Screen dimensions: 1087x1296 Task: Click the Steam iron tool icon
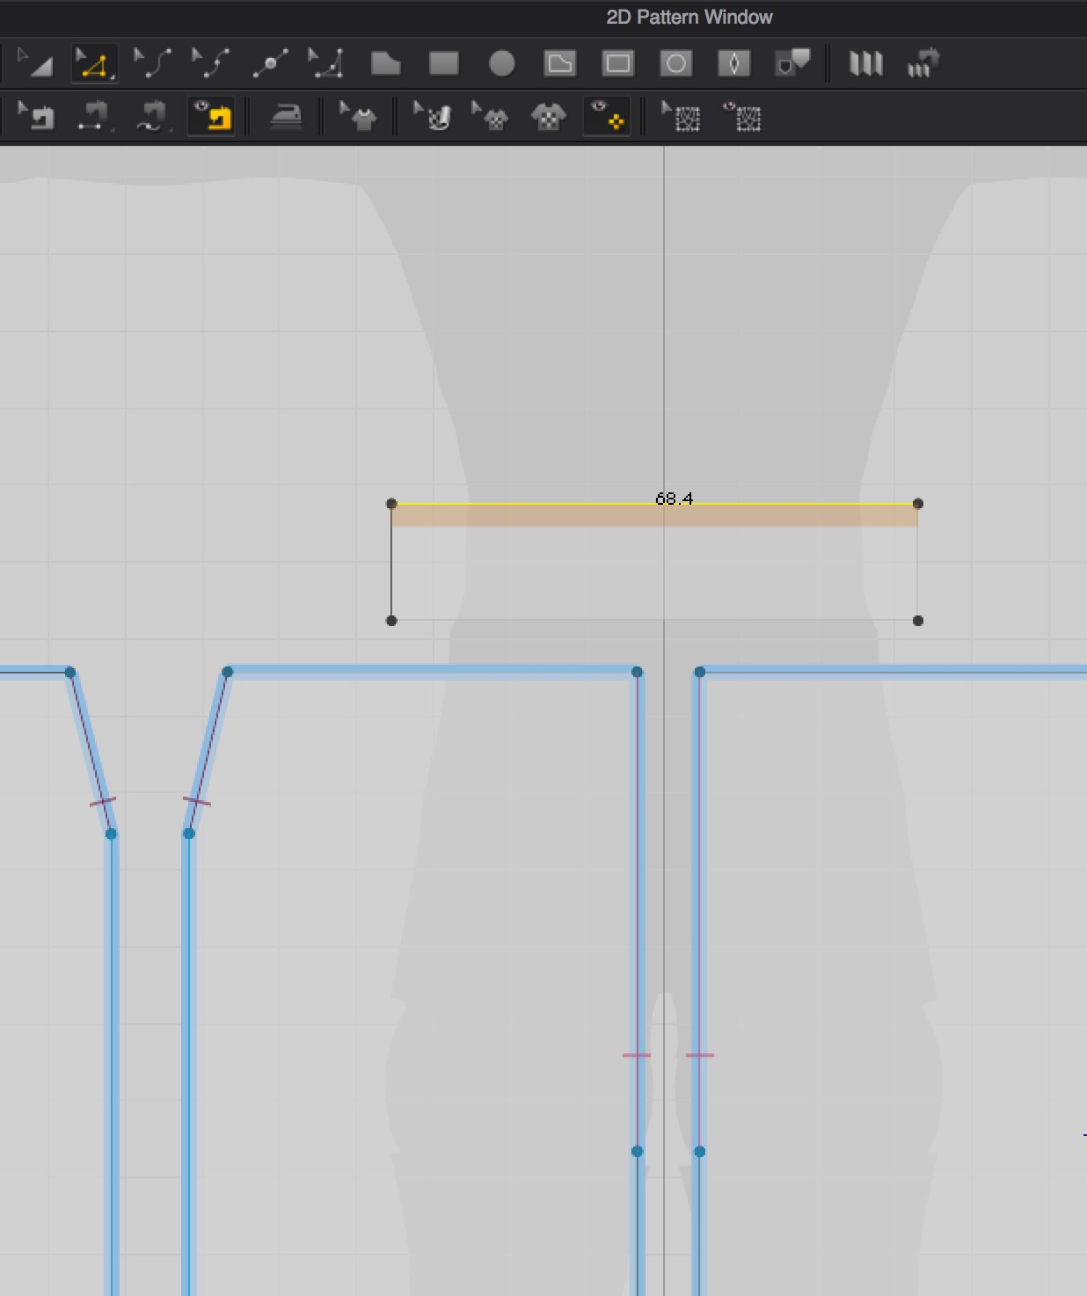[x=286, y=116]
